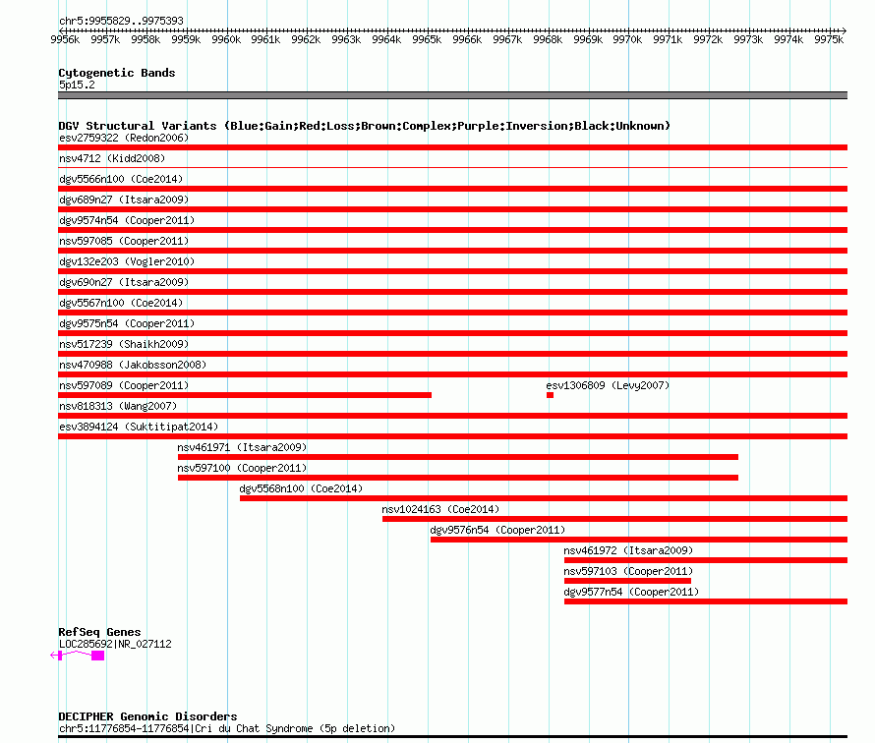Click the small red esv1306809 variant bar

(550, 395)
